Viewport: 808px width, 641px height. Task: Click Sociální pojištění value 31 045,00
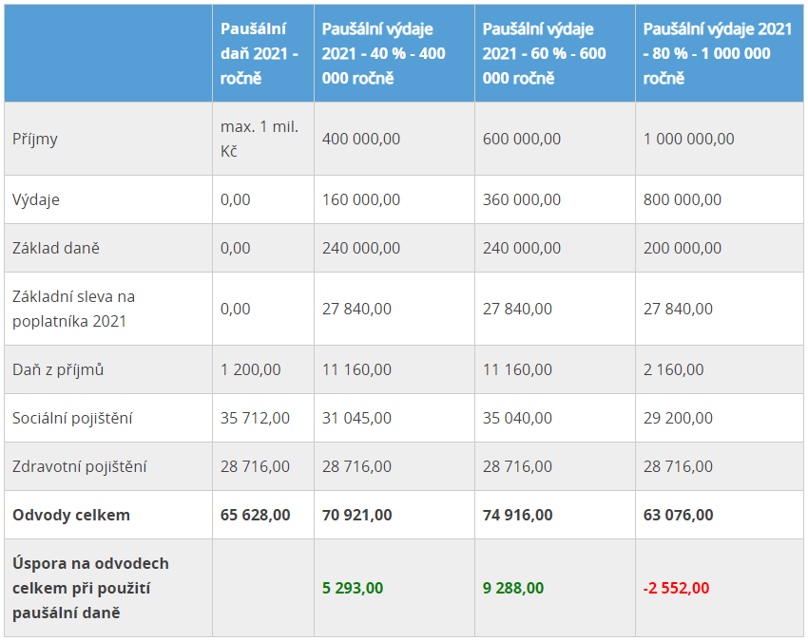click(356, 418)
